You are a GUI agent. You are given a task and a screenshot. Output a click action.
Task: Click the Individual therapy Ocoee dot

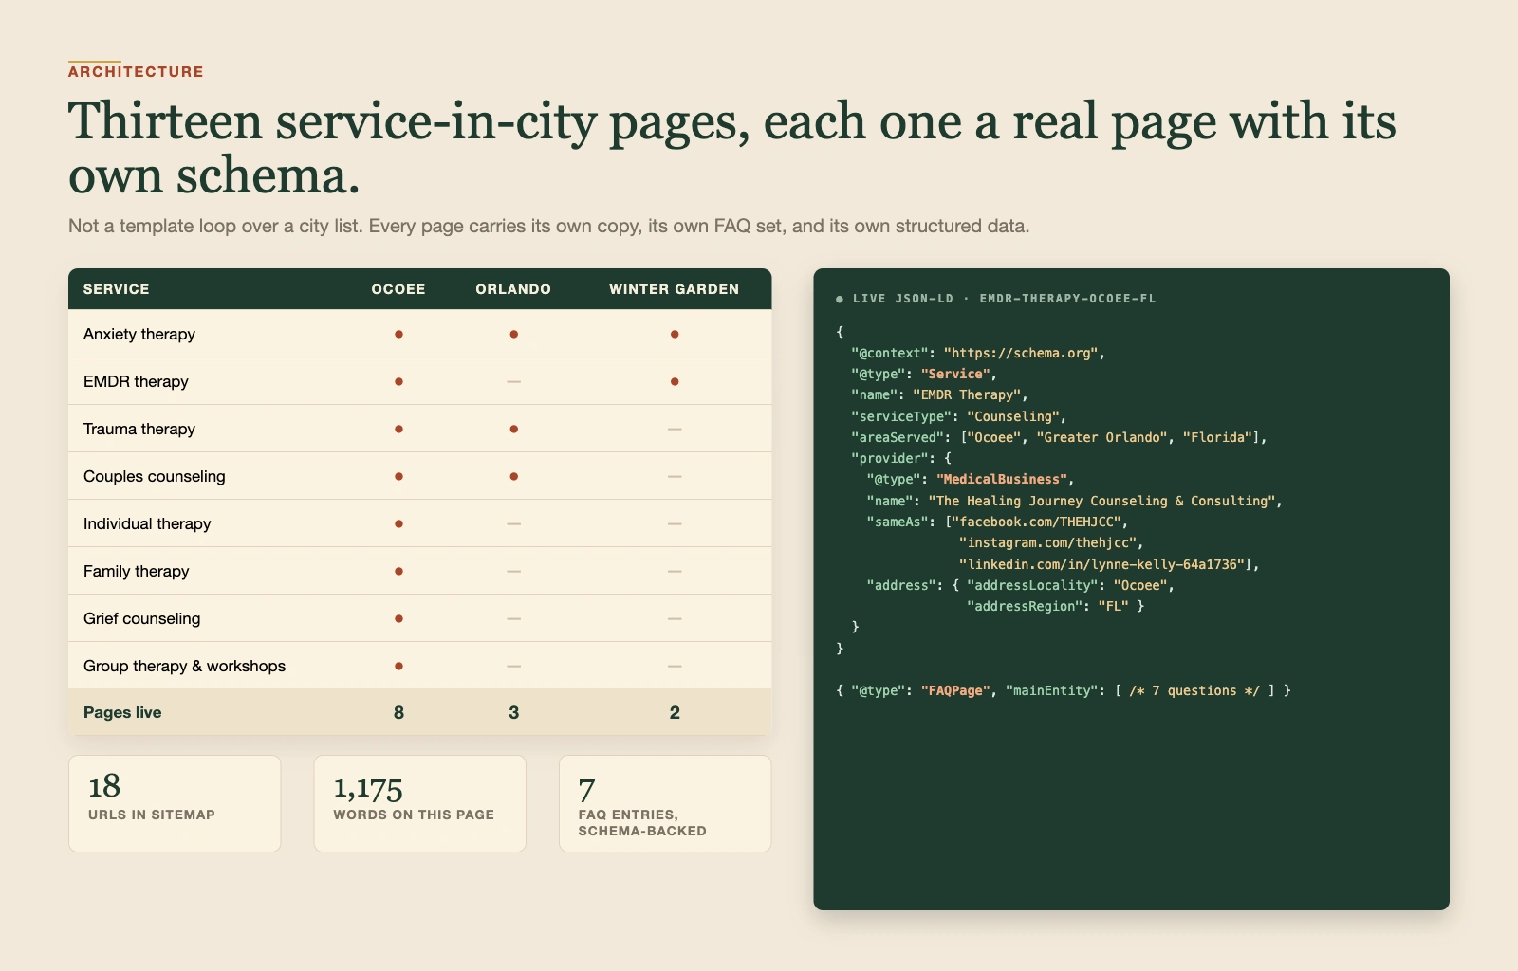point(398,523)
